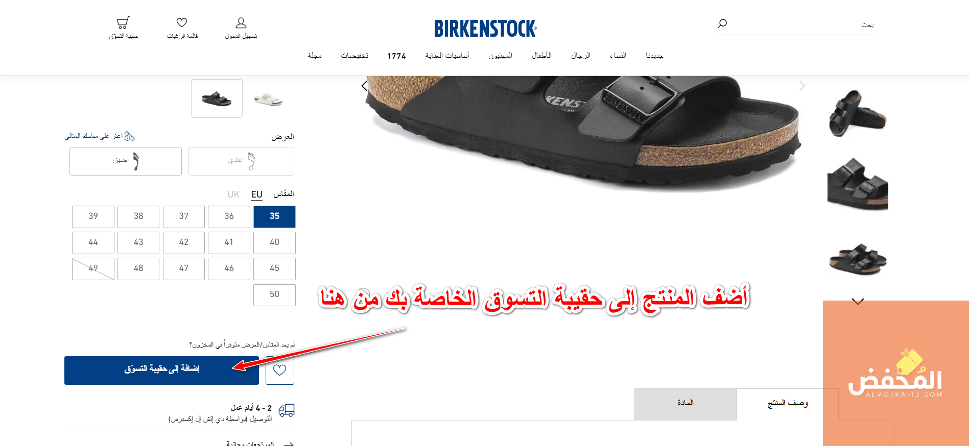Click the blue add to cart button
The width and height of the screenshot is (969, 446).
coord(161,370)
